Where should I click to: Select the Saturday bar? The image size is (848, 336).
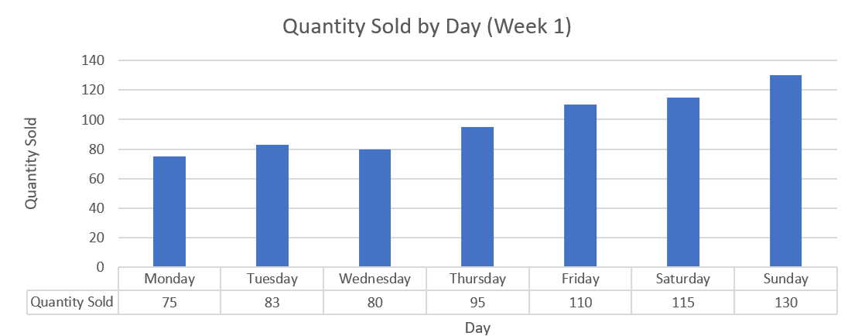click(x=683, y=182)
